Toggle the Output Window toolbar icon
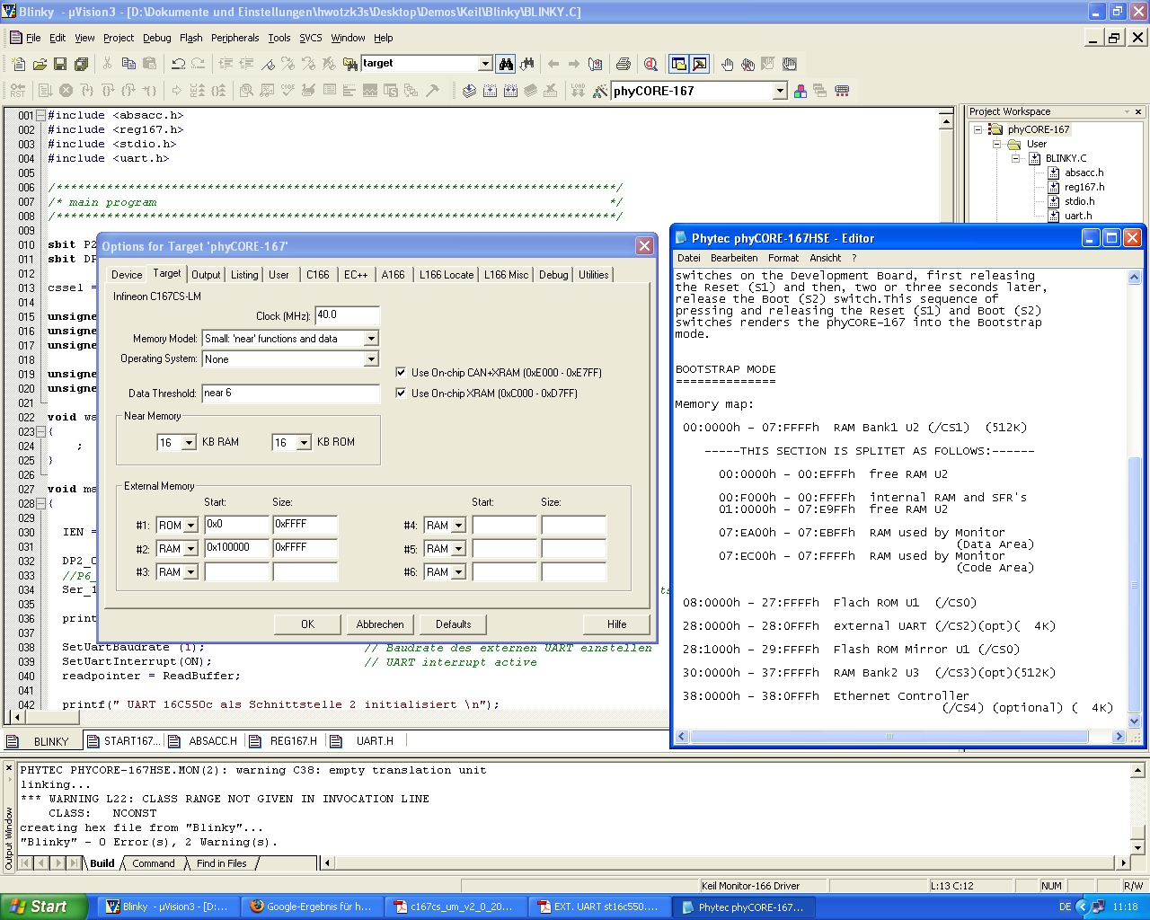The image size is (1150, 920). tap(700, 64)
